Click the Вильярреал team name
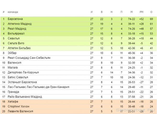157x114 pixels. click(x=16, y=33)
